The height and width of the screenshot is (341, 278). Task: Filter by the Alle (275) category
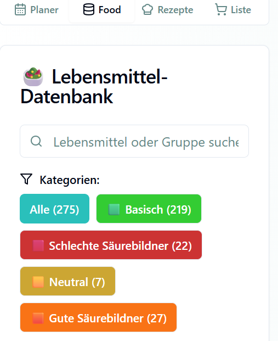coord(54,209)
